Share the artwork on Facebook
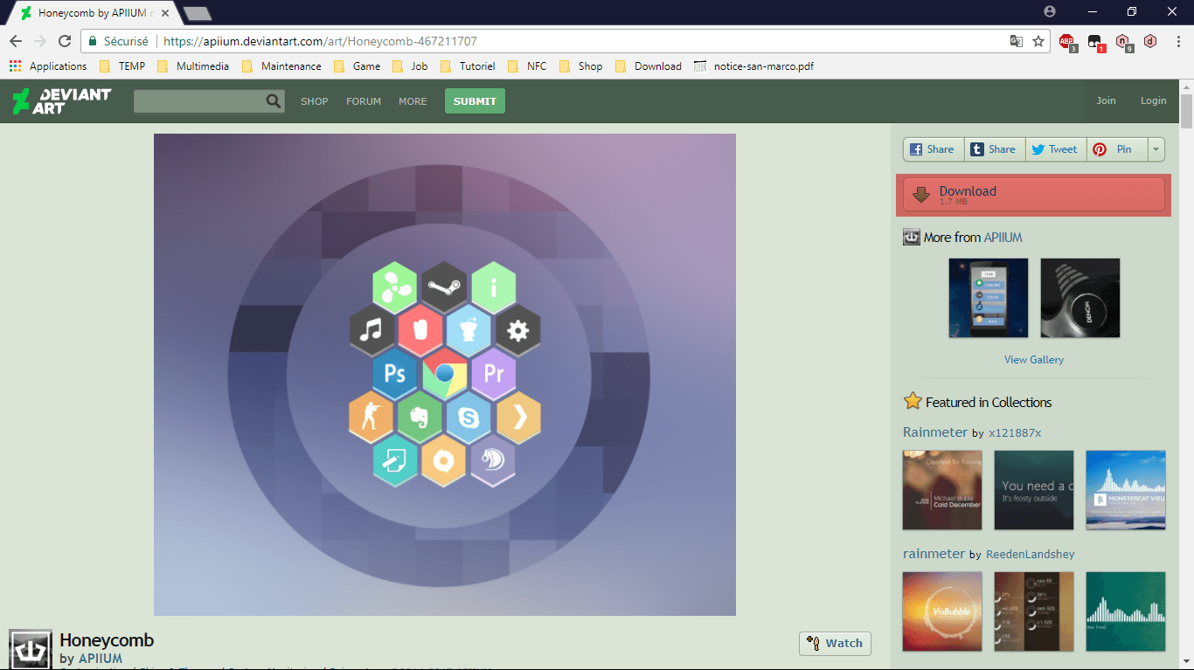Screen dimensions: 1194x670 [933, 149]
